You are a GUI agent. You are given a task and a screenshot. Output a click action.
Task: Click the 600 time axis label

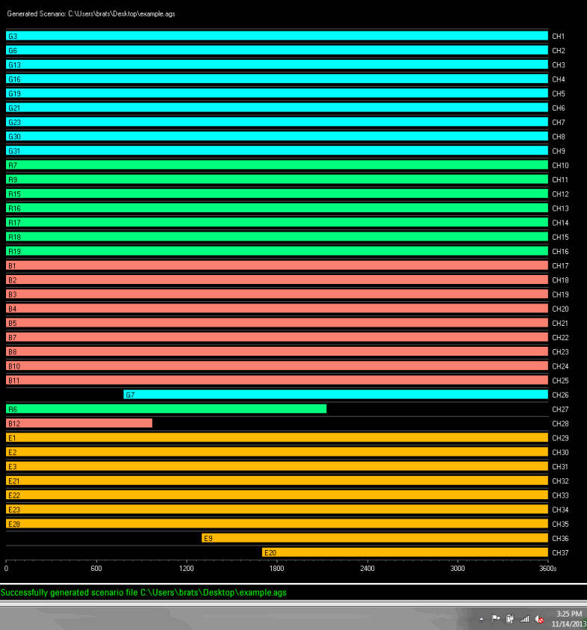tap(96, 569)
